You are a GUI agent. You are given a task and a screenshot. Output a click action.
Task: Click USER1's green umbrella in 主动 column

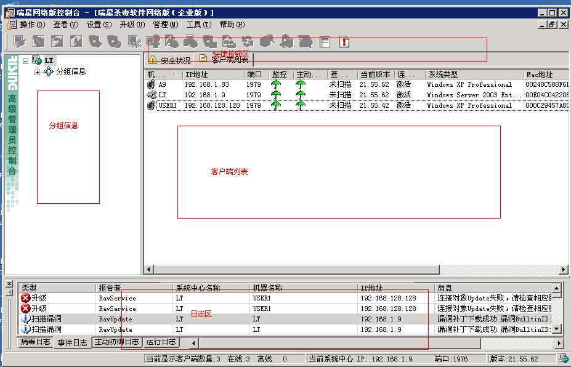301,105
